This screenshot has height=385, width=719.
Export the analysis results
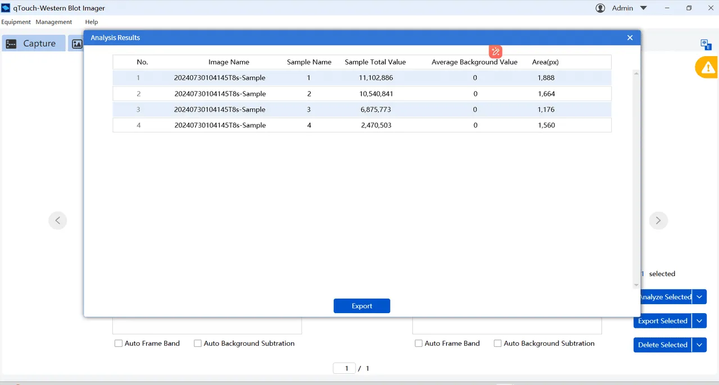tap(362, 306)
